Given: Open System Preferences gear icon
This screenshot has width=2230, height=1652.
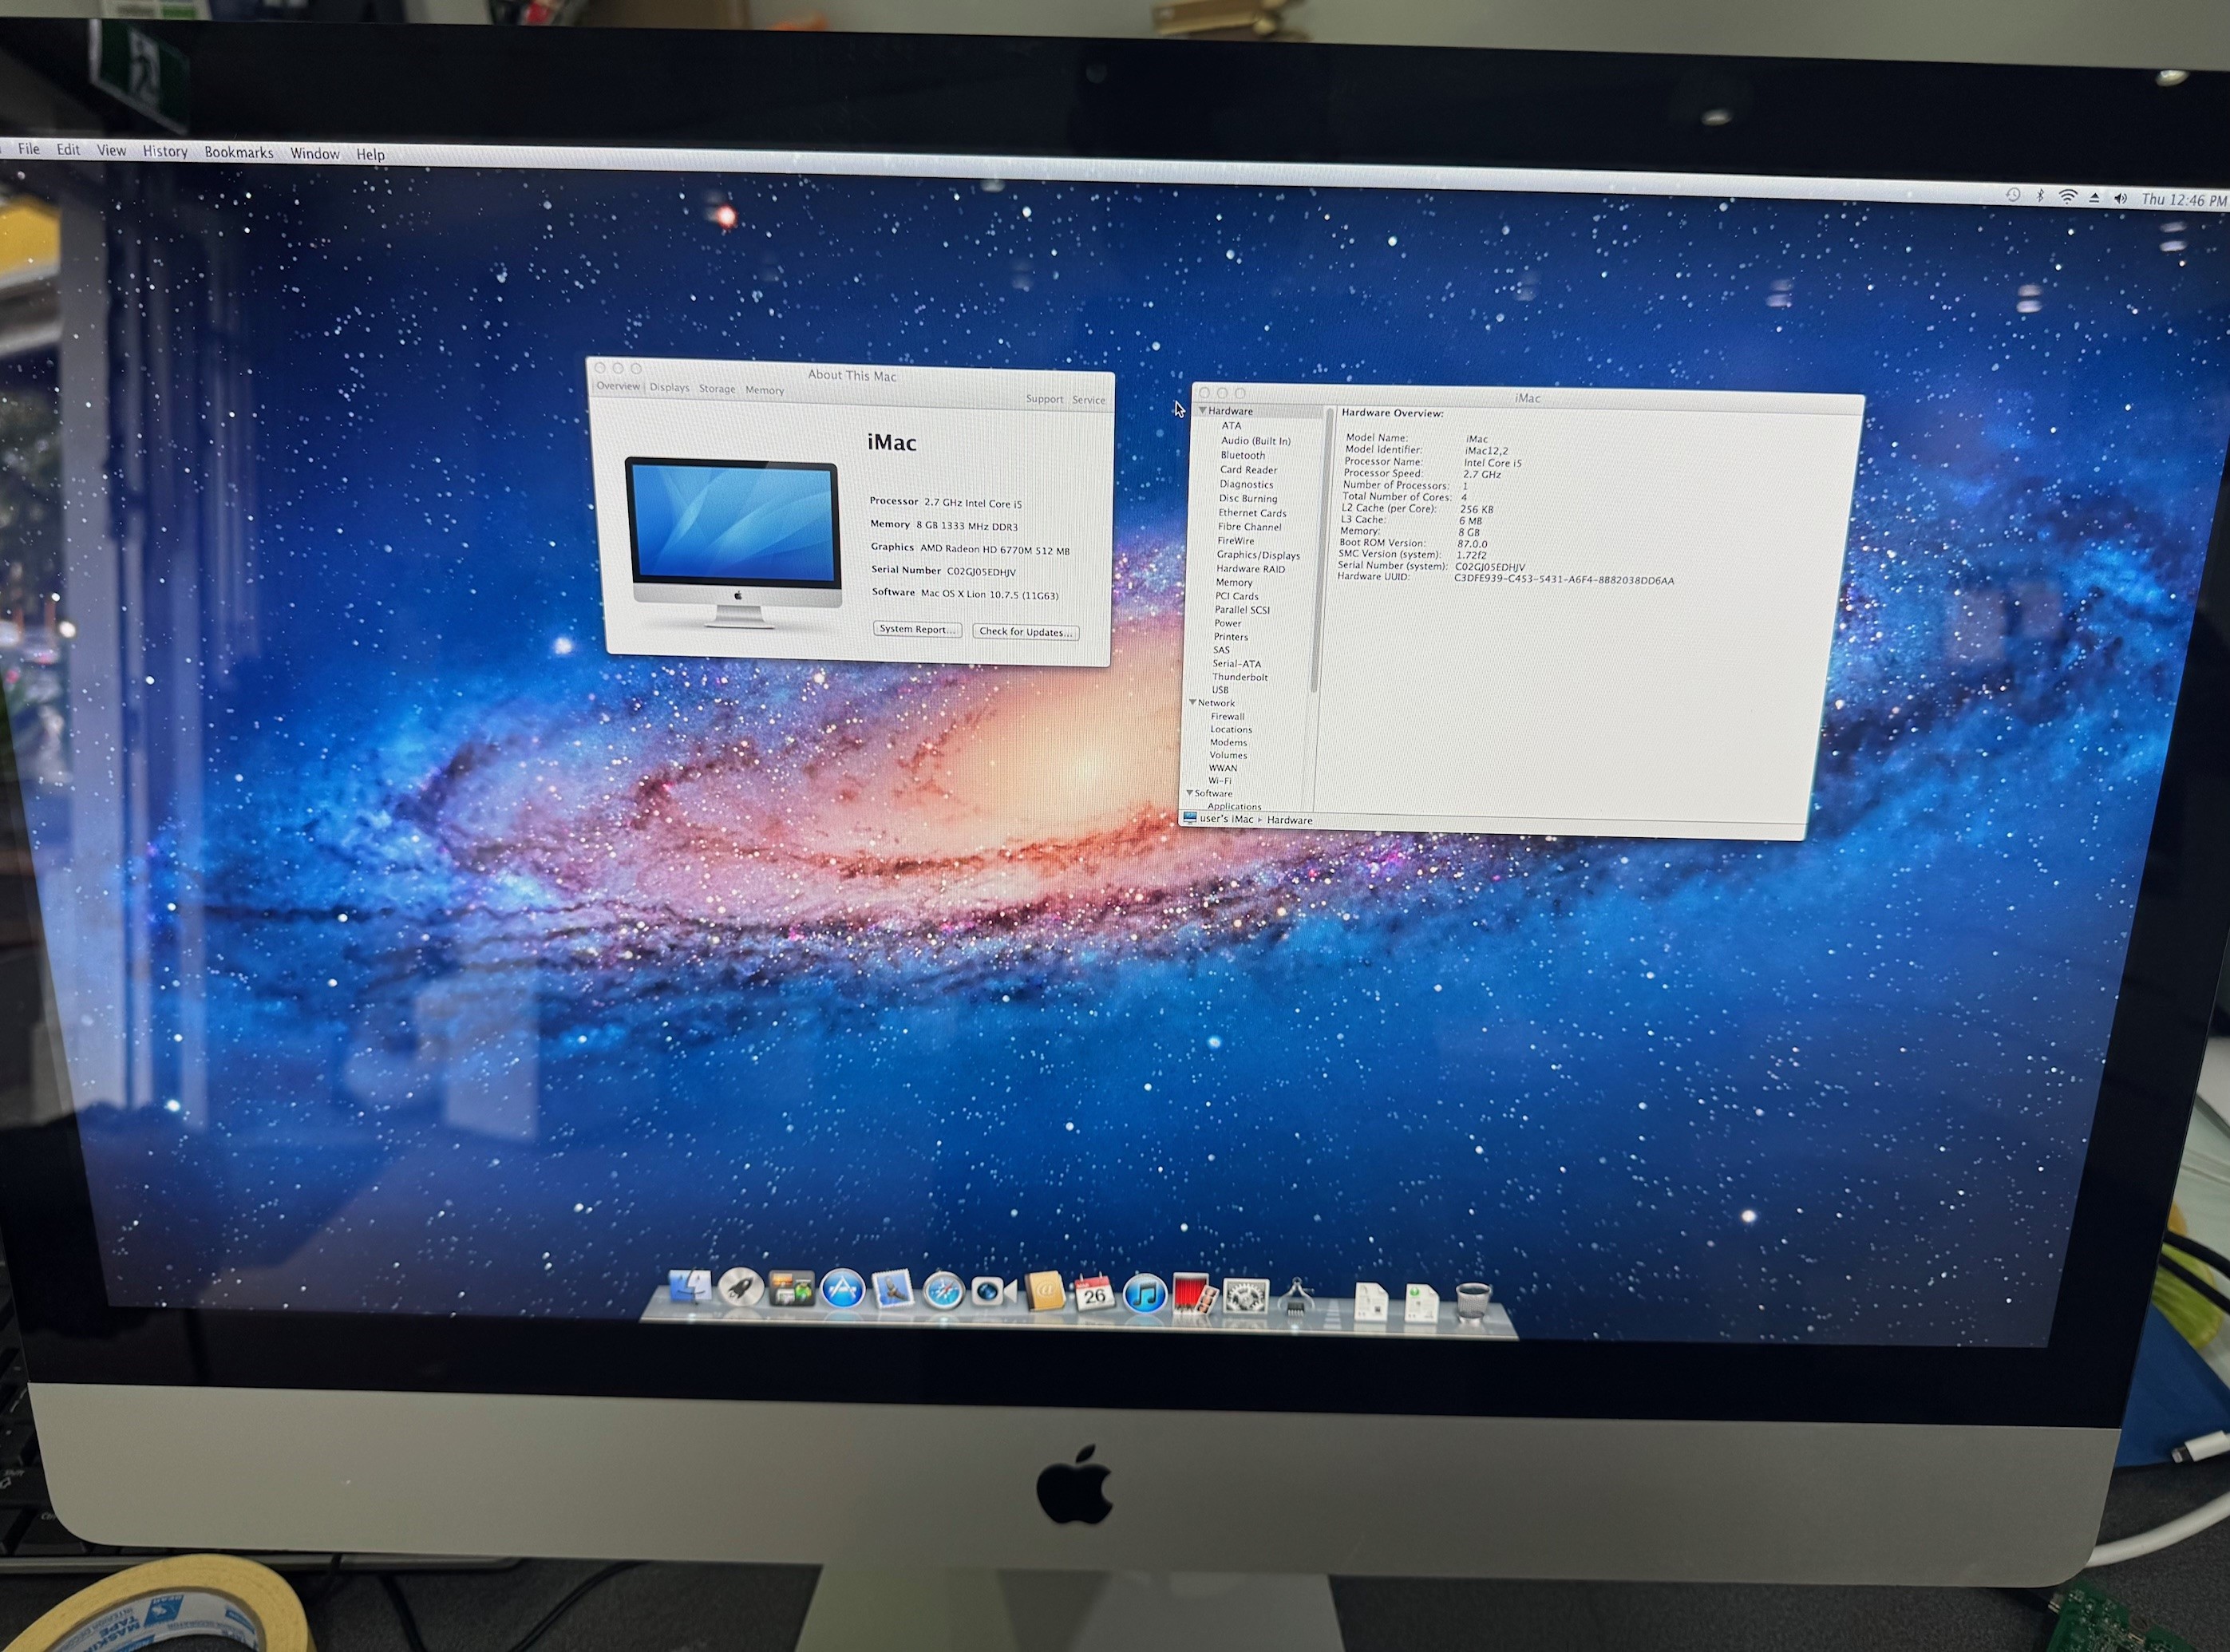Looking at the screenshot, I should coord(1245,1298).
